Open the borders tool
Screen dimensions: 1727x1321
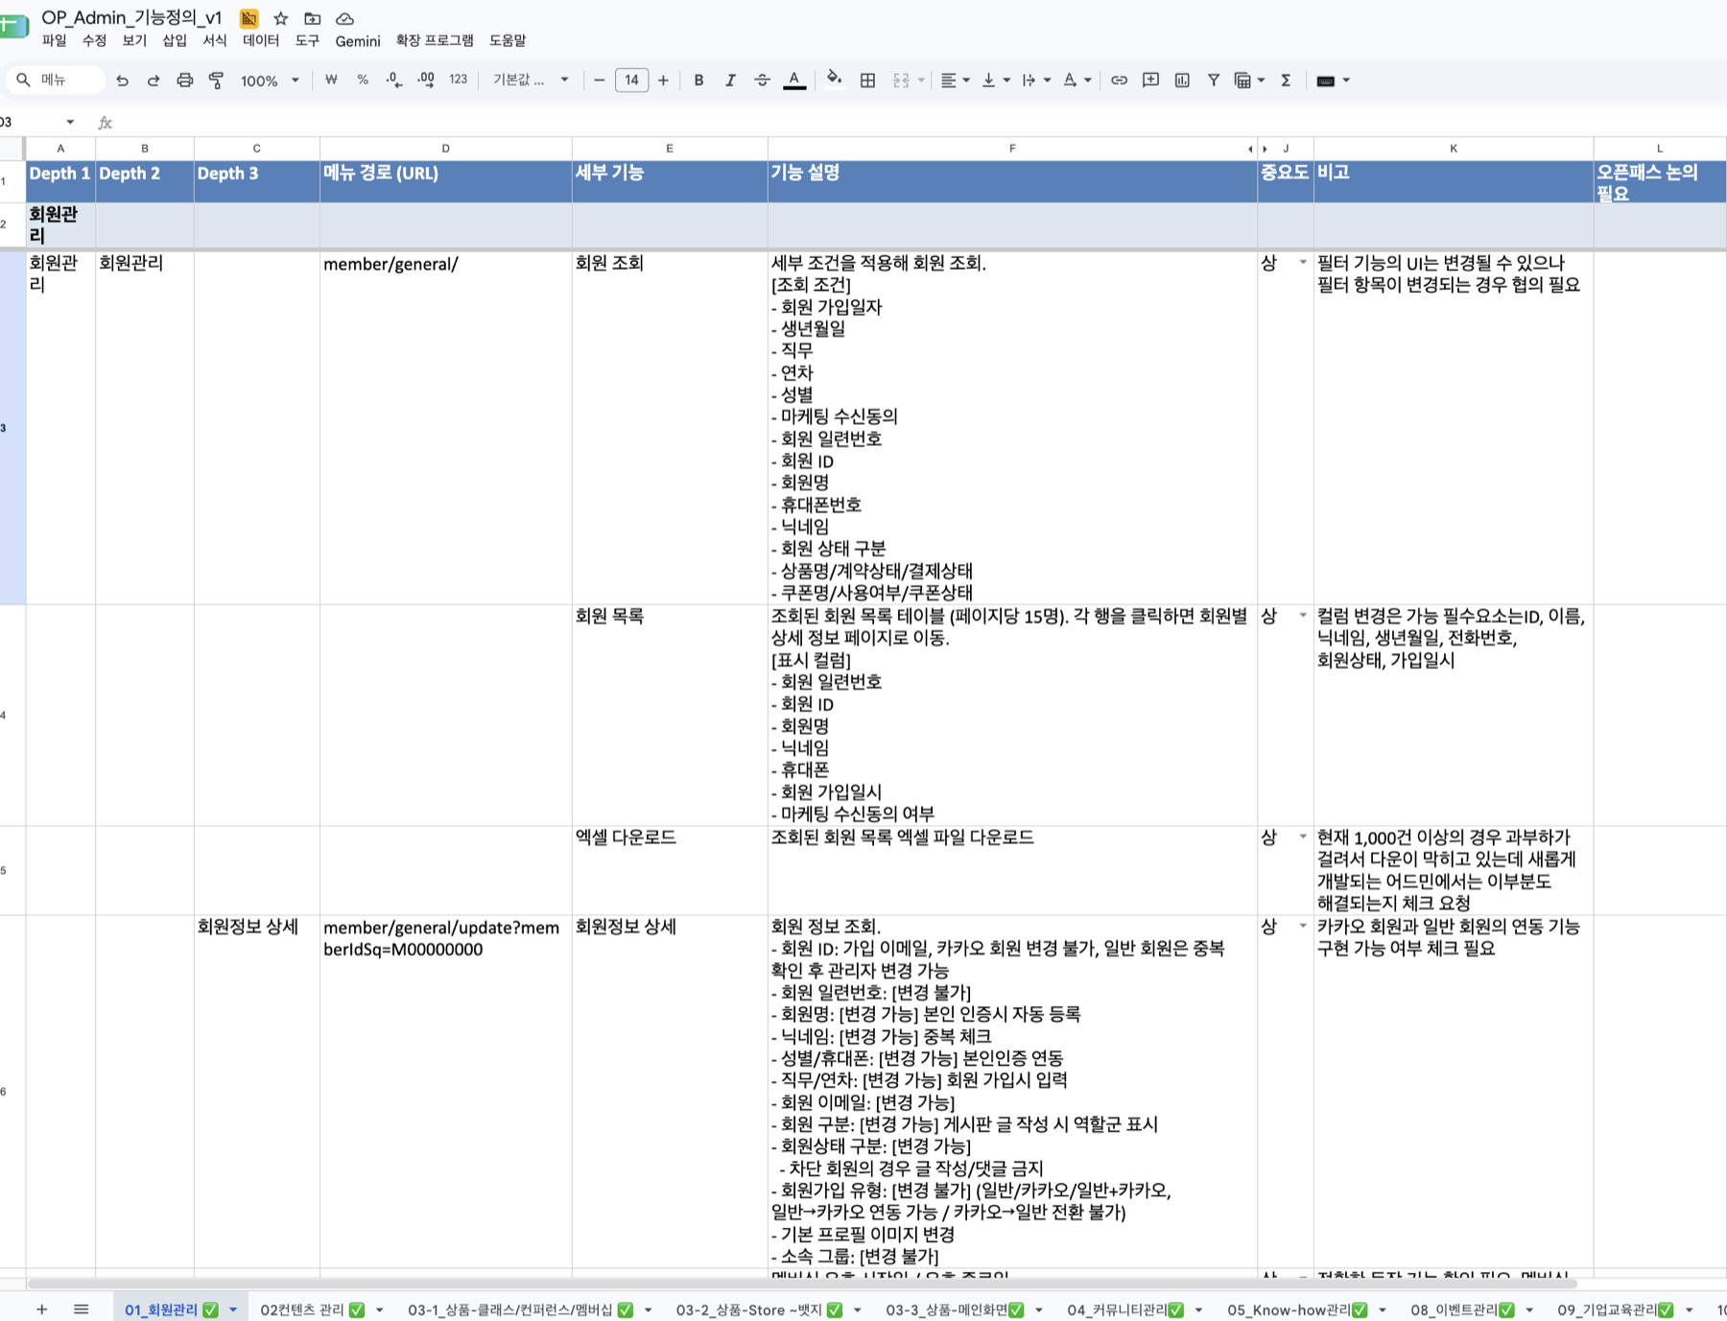point(867,81)
